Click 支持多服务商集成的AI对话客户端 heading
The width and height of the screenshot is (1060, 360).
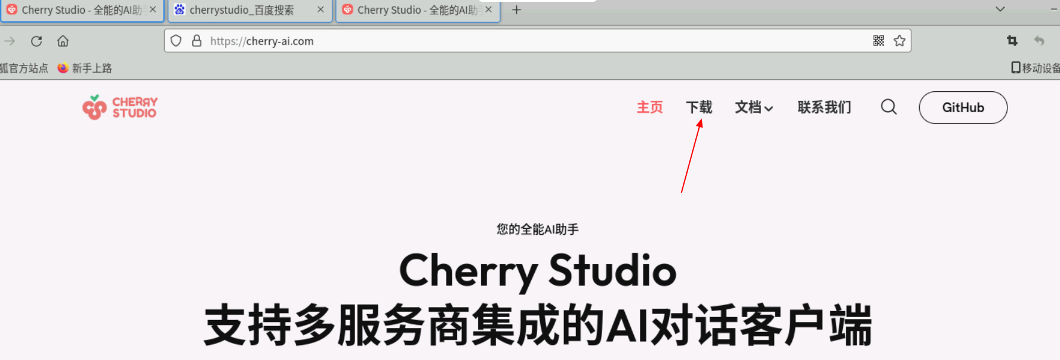tap(537, 325)
